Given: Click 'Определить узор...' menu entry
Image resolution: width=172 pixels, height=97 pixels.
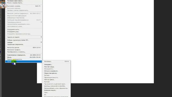Looking at the screenshot, I should 24,32.
